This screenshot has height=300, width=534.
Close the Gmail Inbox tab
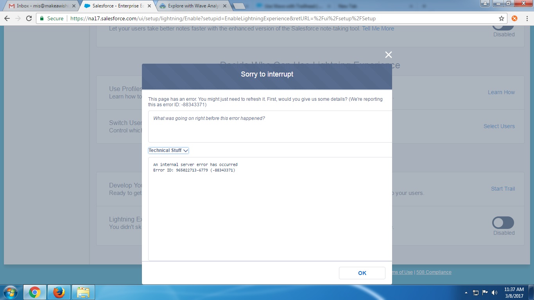coord(73,6)
